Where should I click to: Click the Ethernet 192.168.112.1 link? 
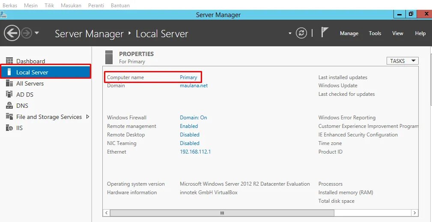195,152
